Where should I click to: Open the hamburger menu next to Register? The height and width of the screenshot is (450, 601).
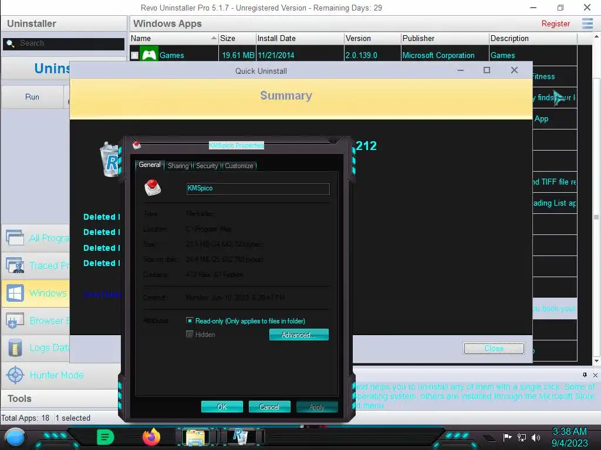click(x=587, y=23)
